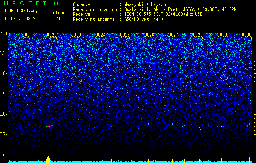
Task: Click the wide yellow power peak under 0922
Action: [x=48, y=160]
